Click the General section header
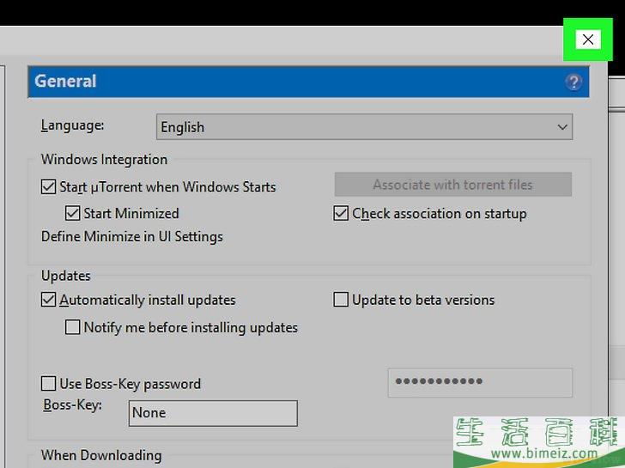 point(308,82)
